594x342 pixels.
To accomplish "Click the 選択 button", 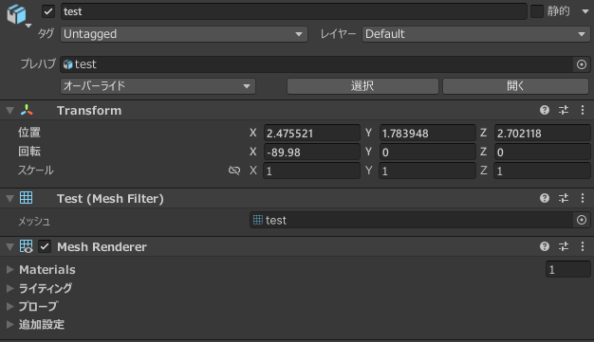I will point(362,86).
